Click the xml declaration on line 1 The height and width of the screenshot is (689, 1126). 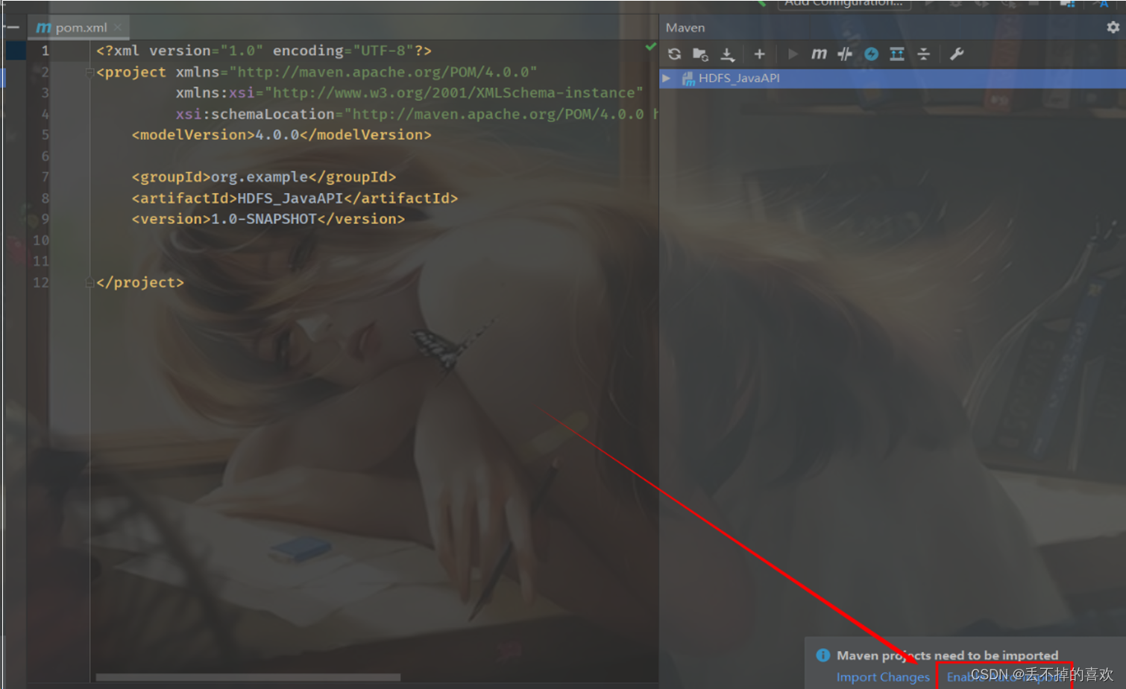264,51
